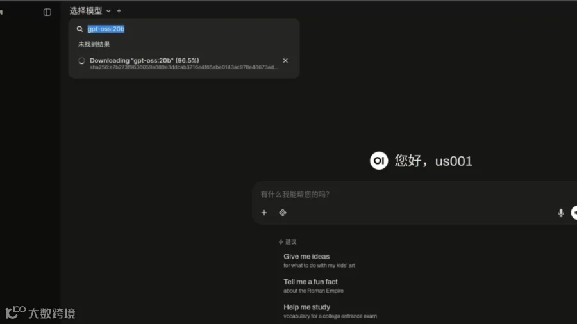Click the search magnifier icon in model search

[x=79, y=29]
